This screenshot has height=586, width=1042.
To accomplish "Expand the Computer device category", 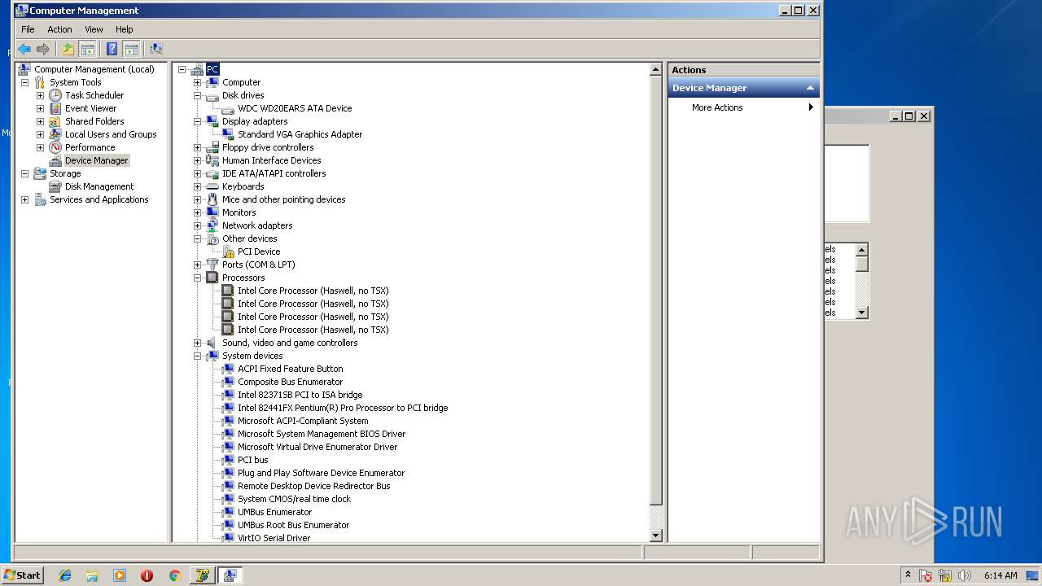I will (197, 82).
